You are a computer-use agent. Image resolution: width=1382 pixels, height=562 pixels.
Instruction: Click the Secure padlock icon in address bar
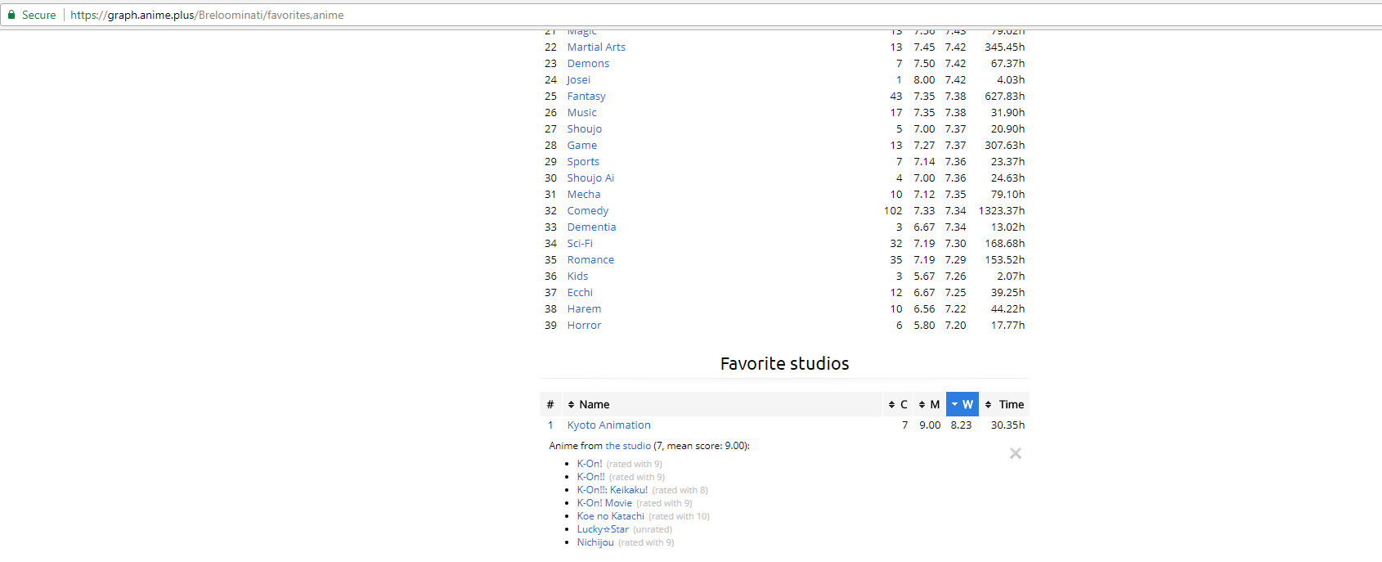(11, 15)
